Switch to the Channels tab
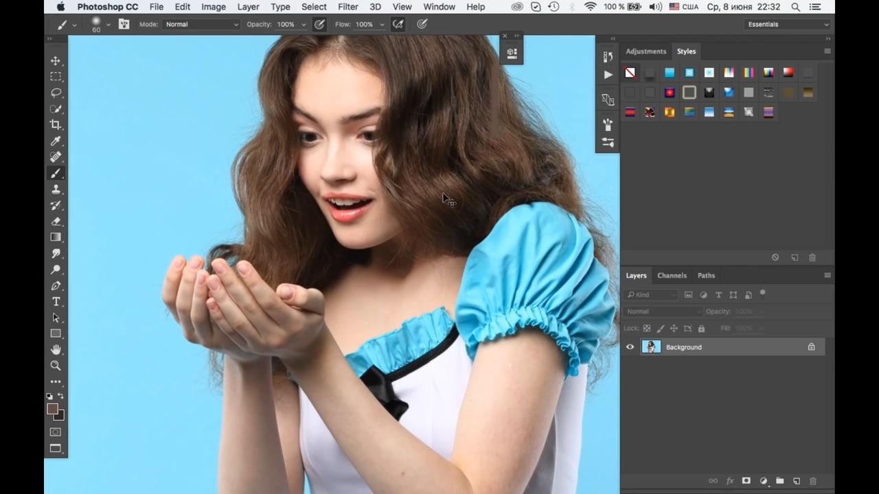Image resolution: width=879 pixels, height=494 pixels. coord(672,275)
